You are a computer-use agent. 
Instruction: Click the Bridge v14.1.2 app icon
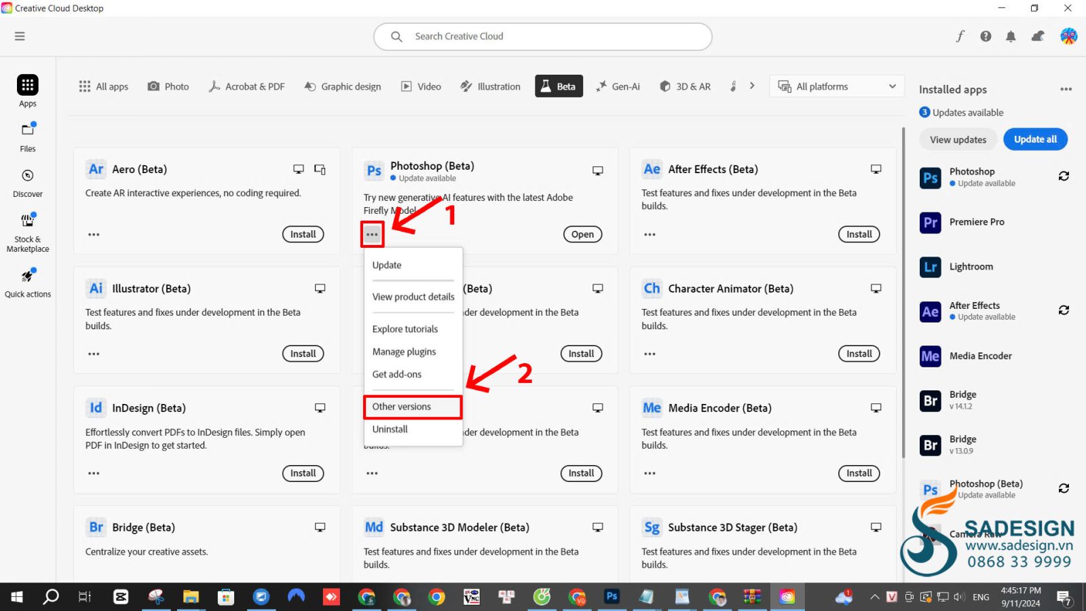[x=931, y=401]
